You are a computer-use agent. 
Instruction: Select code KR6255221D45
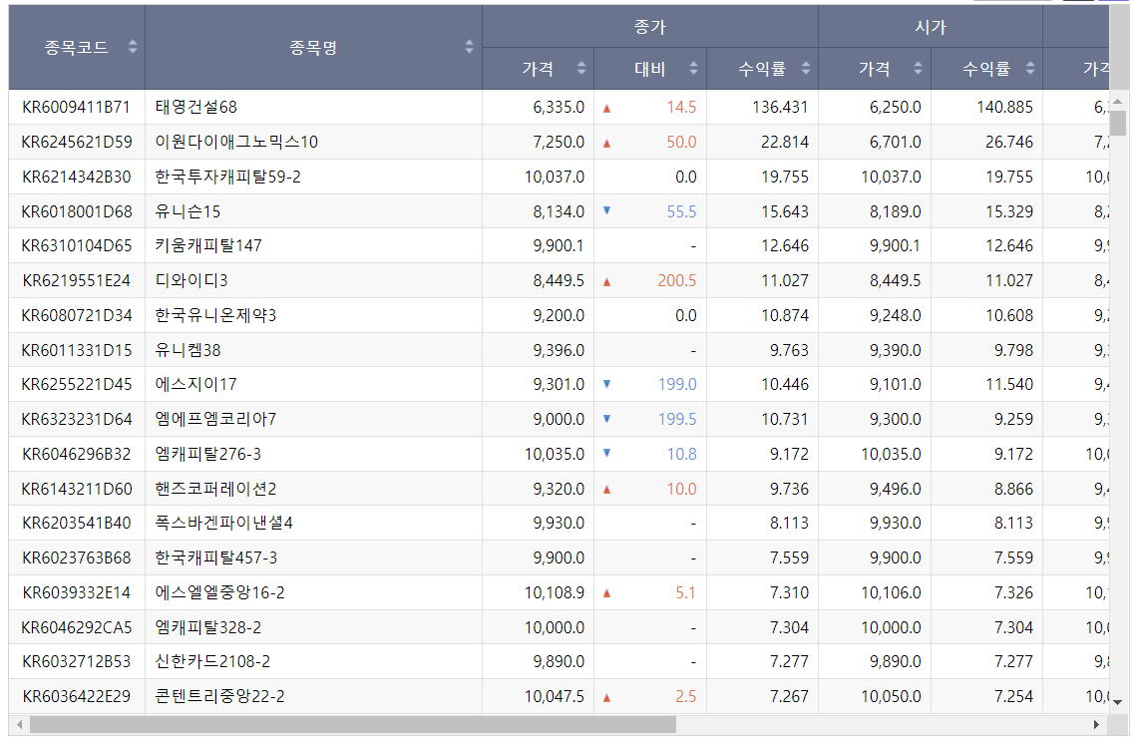[76, 384]
